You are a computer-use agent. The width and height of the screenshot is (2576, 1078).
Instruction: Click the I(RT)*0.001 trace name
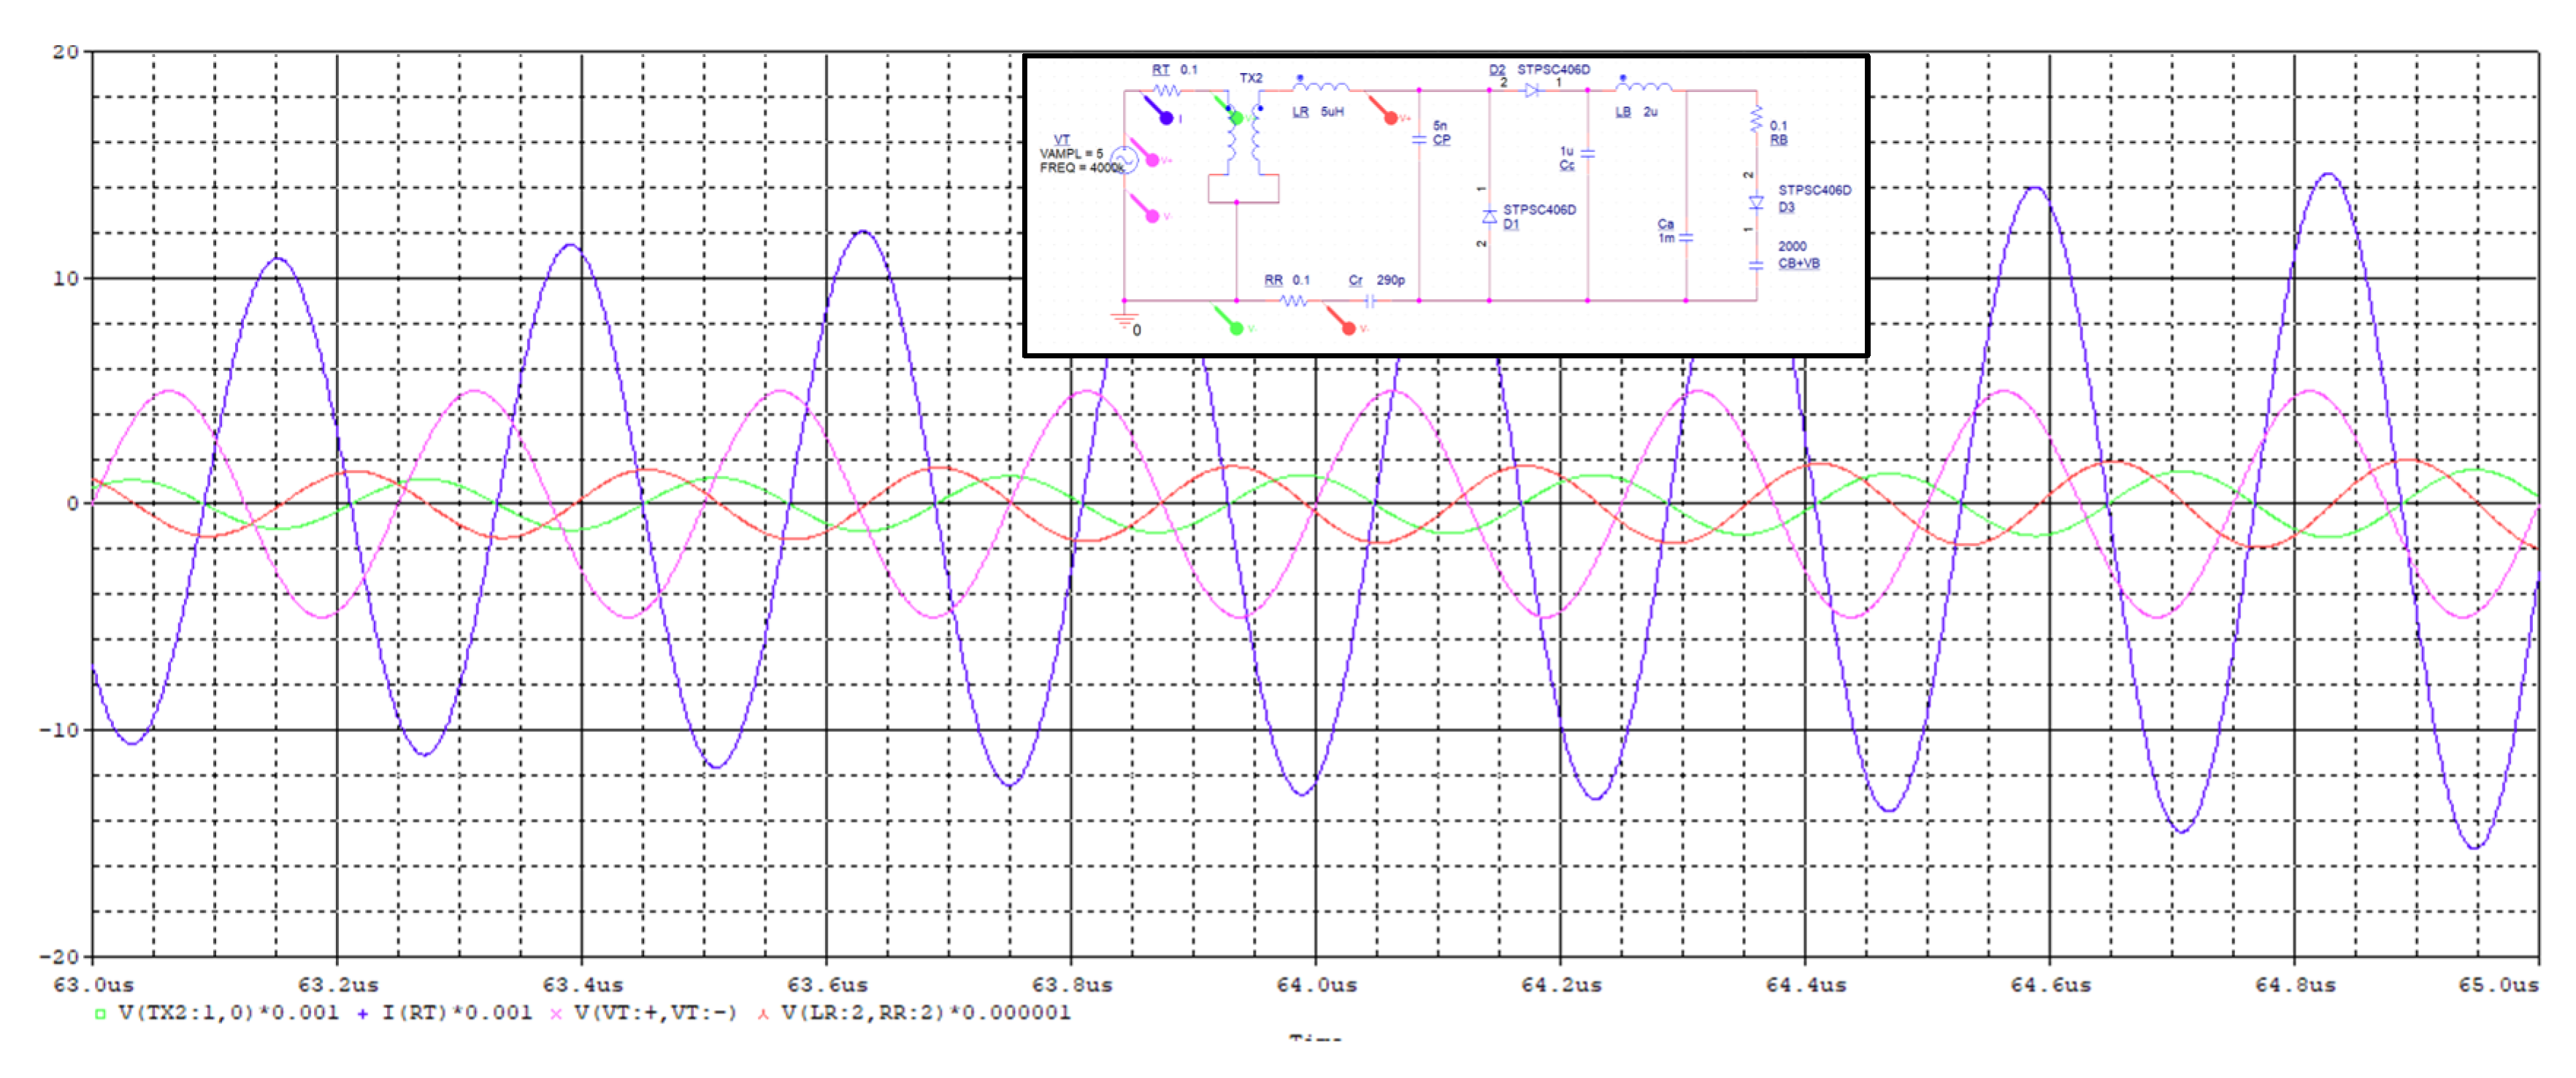457,1013
